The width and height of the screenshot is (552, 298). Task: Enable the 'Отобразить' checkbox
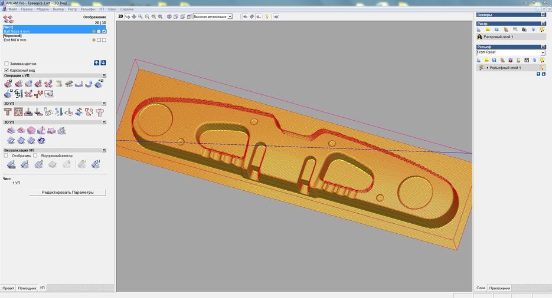point(6,155)
